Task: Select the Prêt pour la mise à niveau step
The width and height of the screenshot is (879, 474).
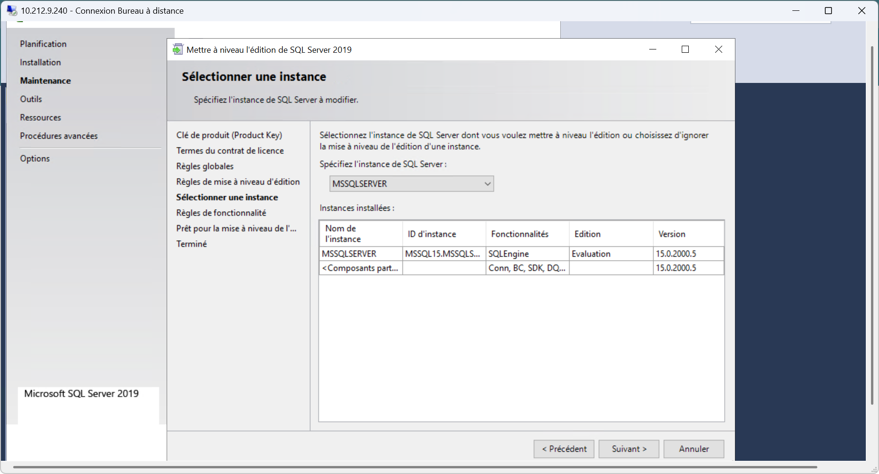Action: 236,229
